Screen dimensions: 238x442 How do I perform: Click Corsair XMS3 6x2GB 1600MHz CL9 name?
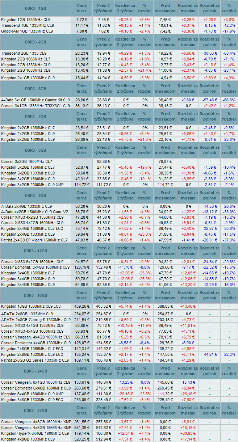(32, 262)
